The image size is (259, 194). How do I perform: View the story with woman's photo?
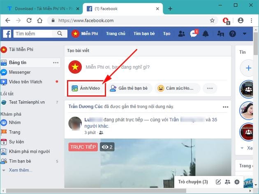coord(247,111)
